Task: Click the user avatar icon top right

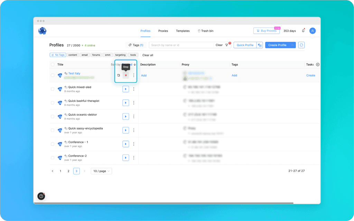Action: 312,31
